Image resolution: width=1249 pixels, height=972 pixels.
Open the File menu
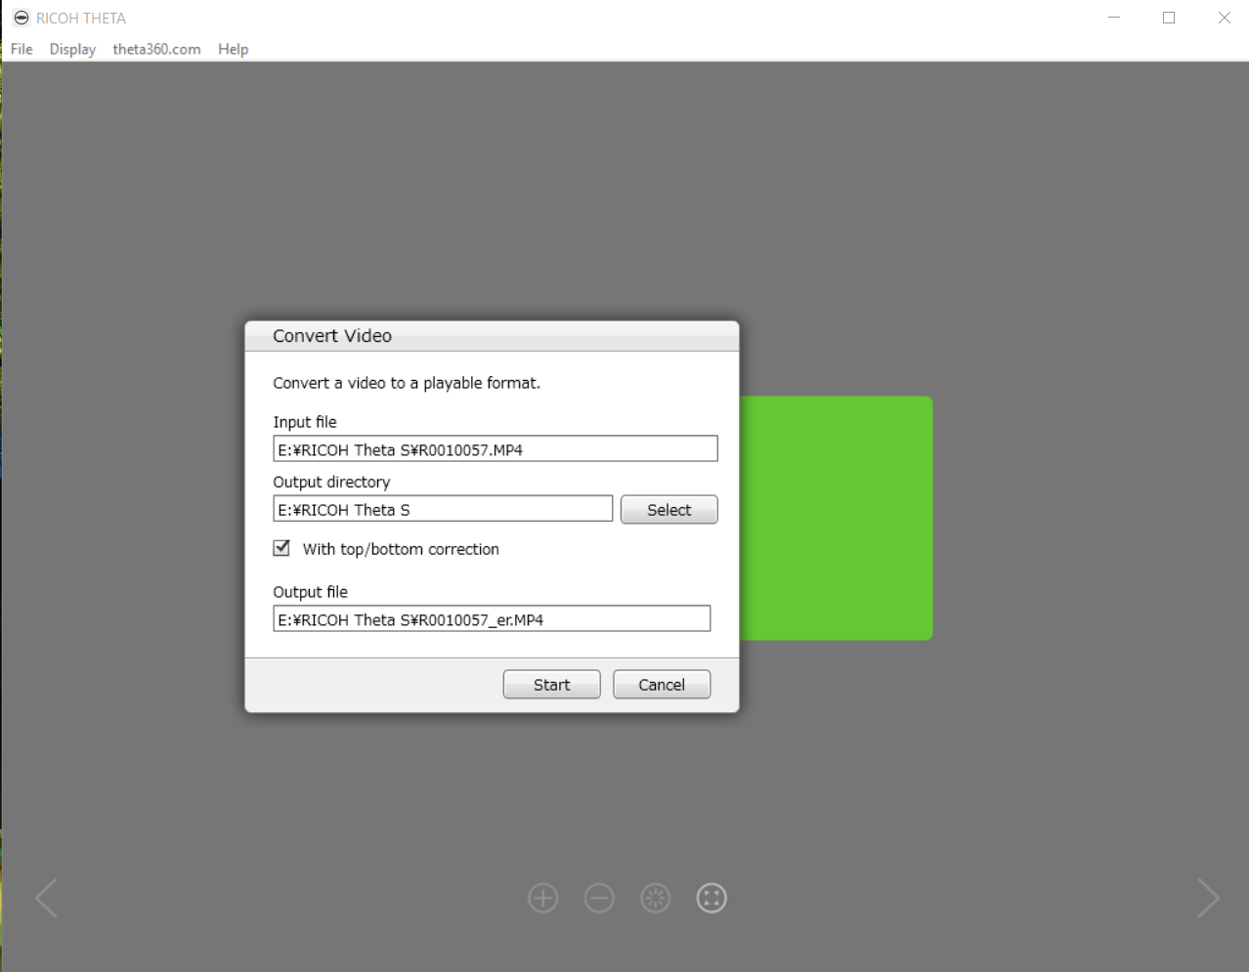click(22, 49)
